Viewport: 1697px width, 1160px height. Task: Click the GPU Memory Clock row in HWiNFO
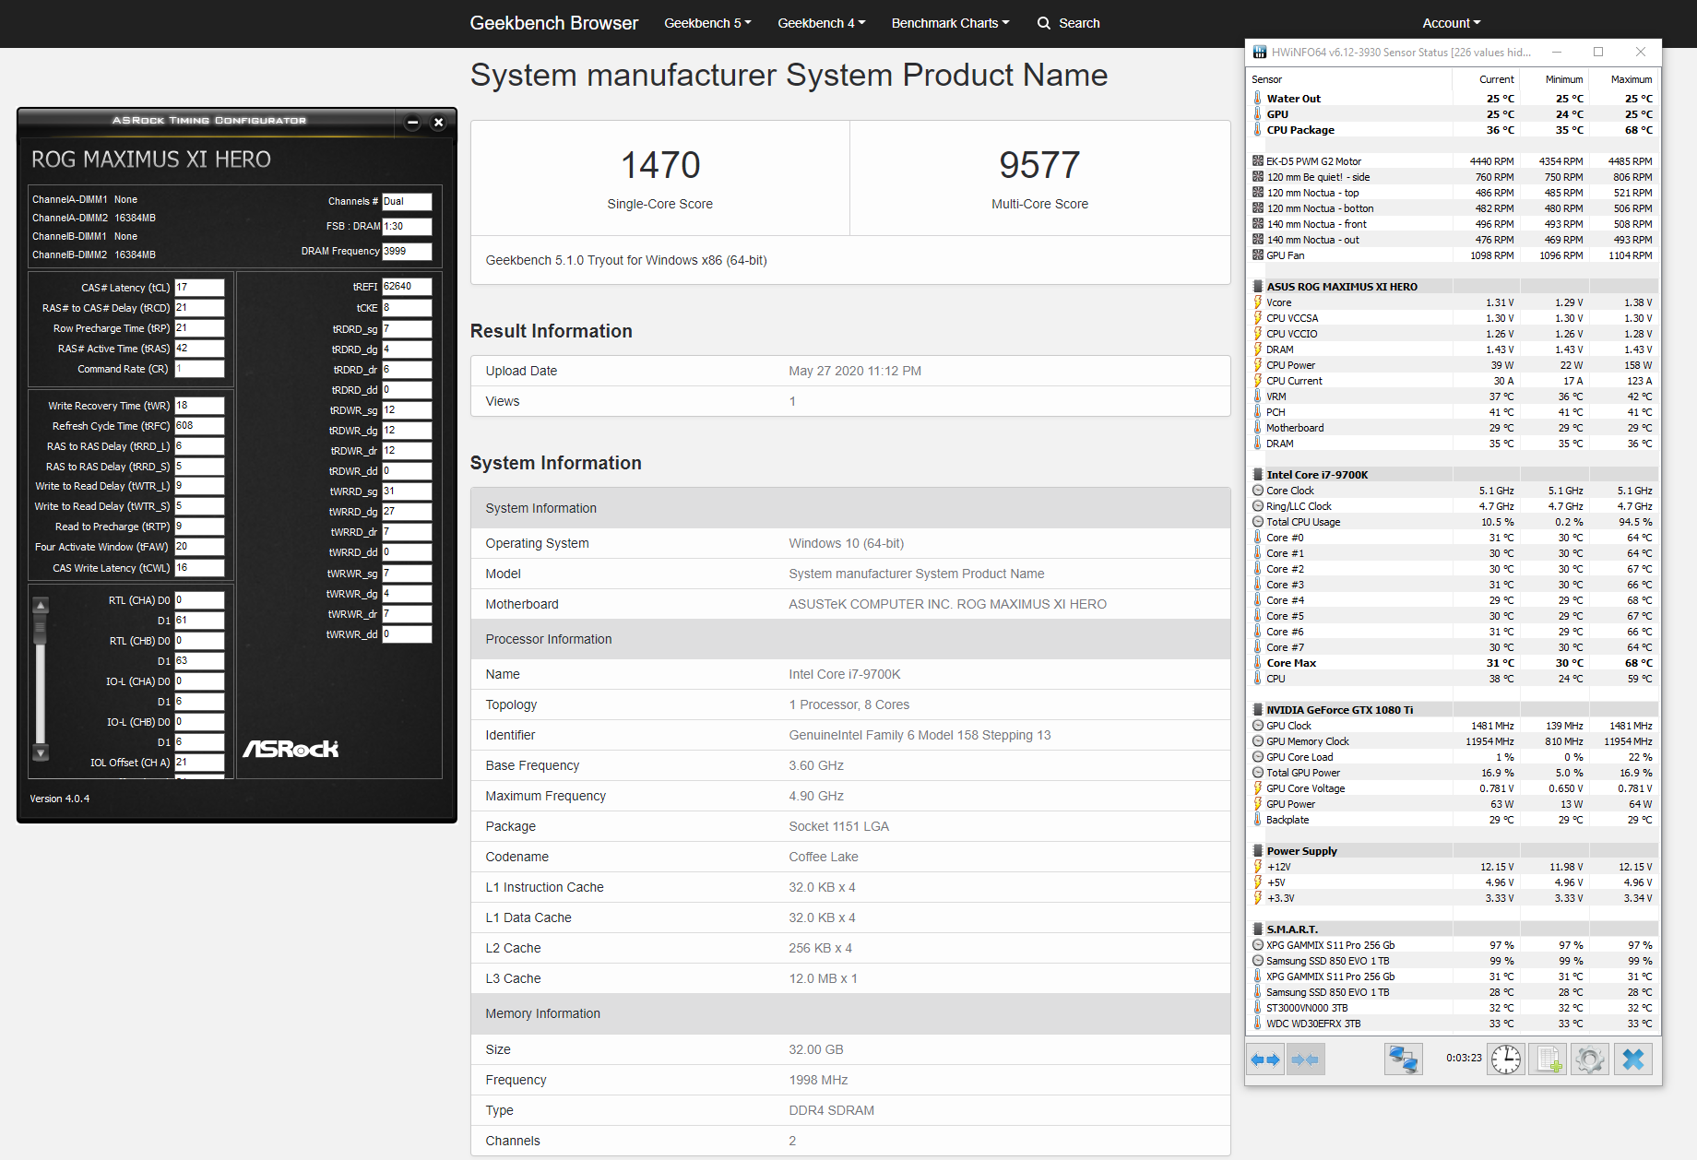(1453, 741)
